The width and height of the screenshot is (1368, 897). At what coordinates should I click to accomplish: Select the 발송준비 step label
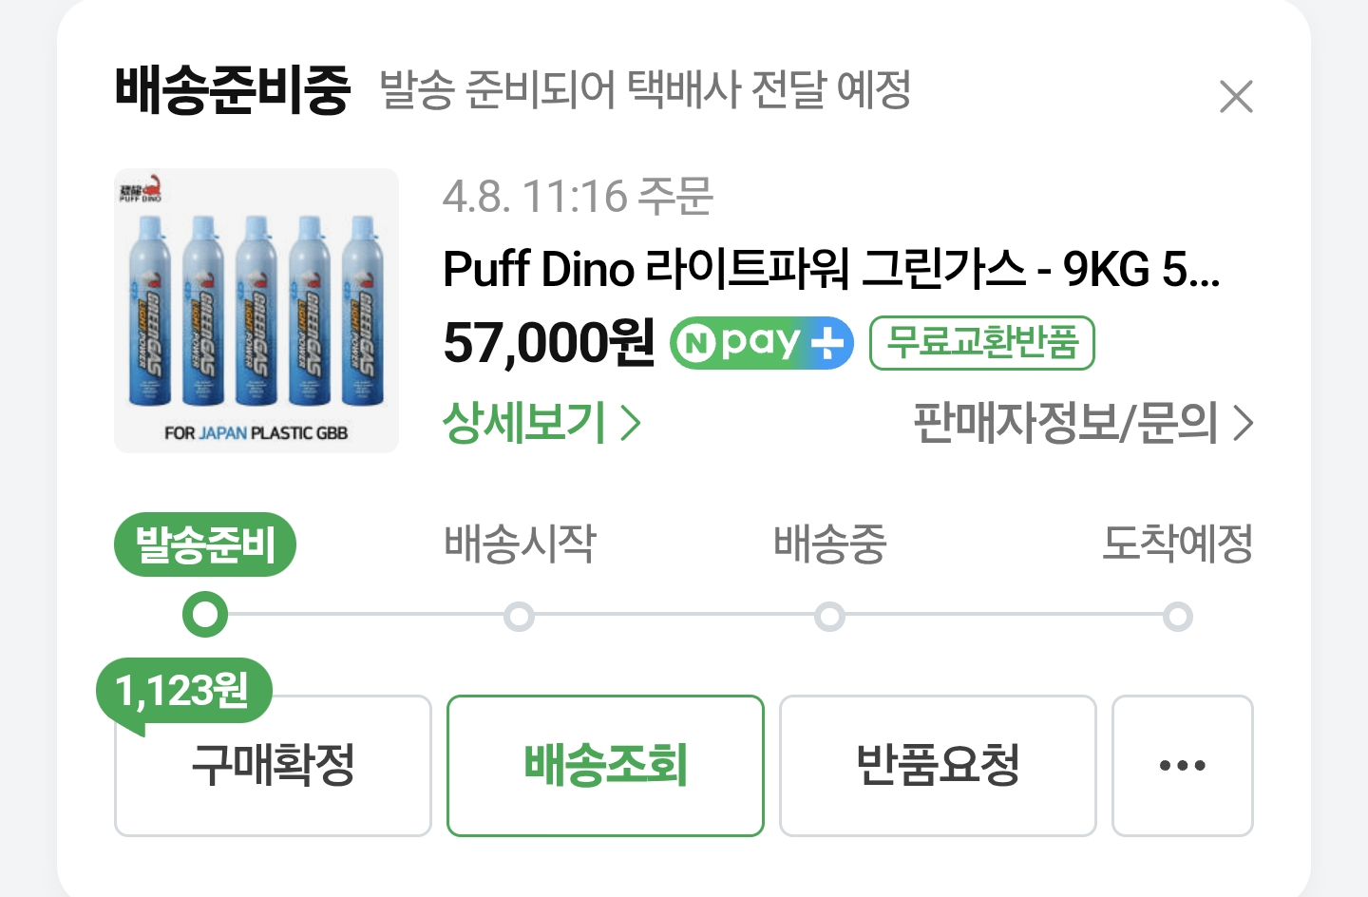(205, 544)
